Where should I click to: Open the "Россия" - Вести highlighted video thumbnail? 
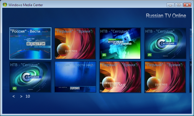(30, 43)
